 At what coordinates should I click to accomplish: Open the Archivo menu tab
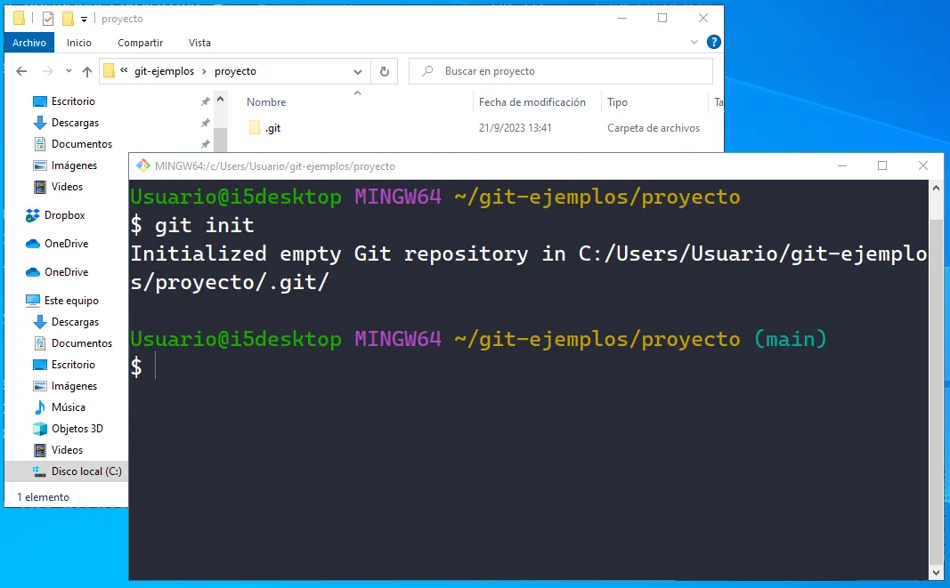[29, 42]
